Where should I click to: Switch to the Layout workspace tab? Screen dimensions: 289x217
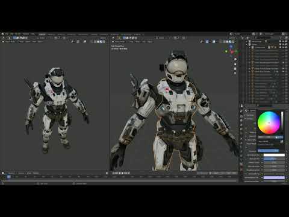(x=42, y=34)
